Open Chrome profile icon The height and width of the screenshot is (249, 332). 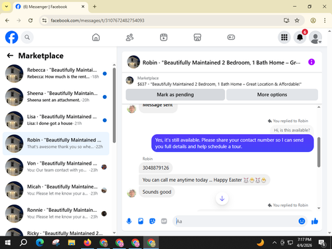tap(313, 21)
